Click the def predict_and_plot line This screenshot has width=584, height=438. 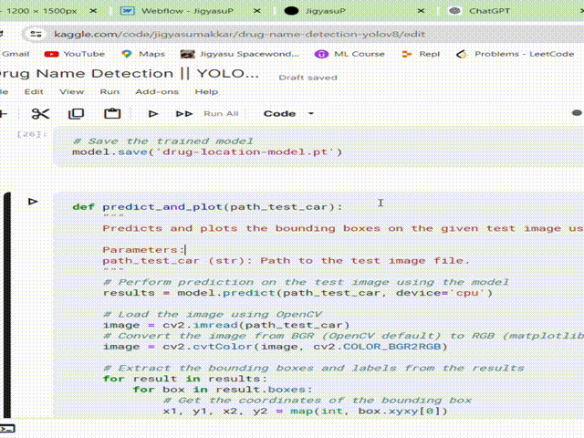[207, 207]
